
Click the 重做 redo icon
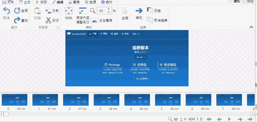click(17, 20)
